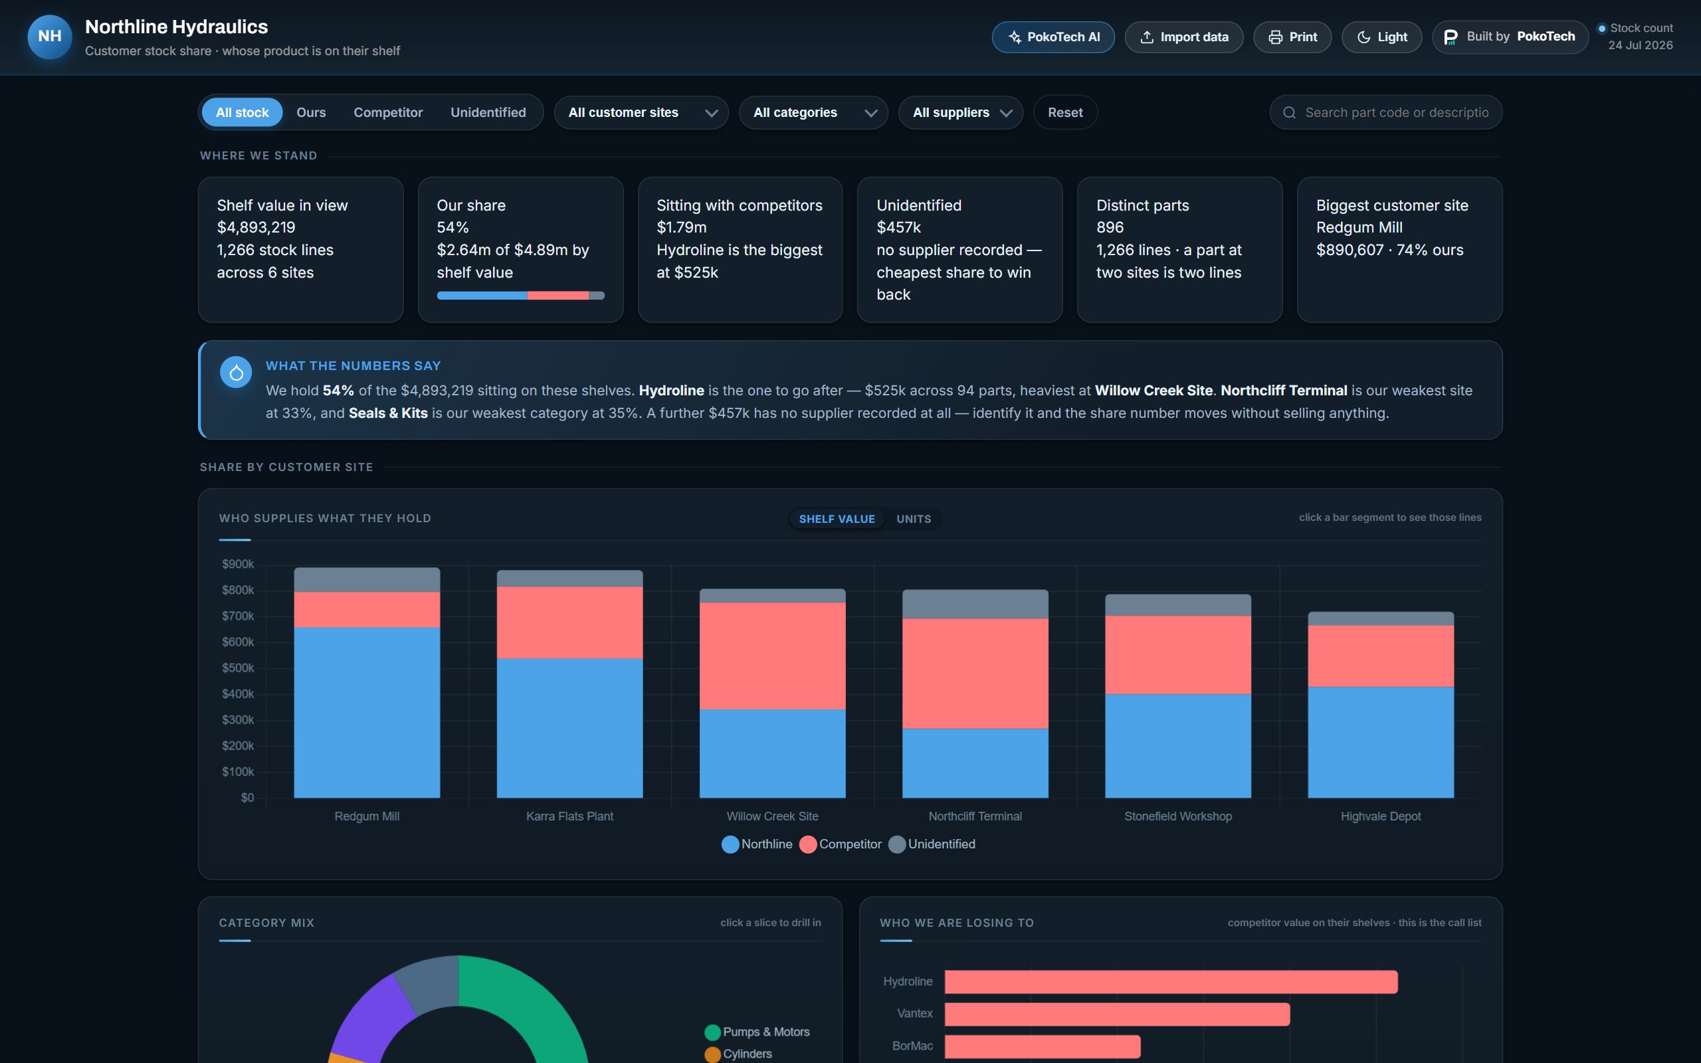The image size is (1701, 1063).
Task: Click Redgum Mill axis label
Action: 367,817
